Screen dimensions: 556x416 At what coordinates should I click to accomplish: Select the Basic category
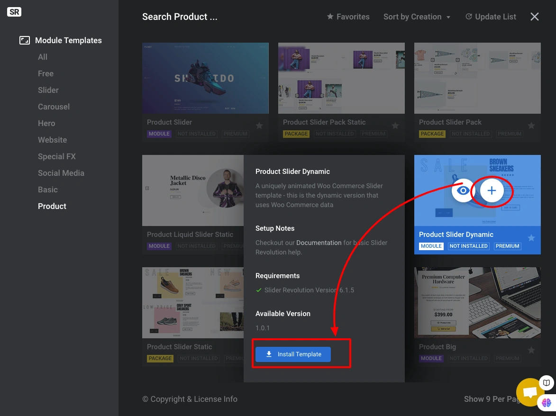tap(48, 190)
